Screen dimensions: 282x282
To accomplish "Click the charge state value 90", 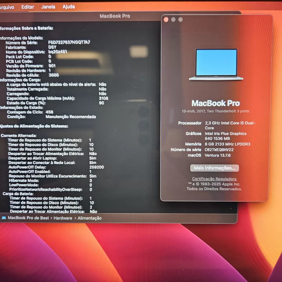I will (102, 103).
